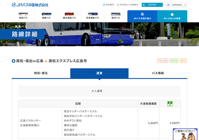Click the green 学割 icon header

[x=170, y=104]
